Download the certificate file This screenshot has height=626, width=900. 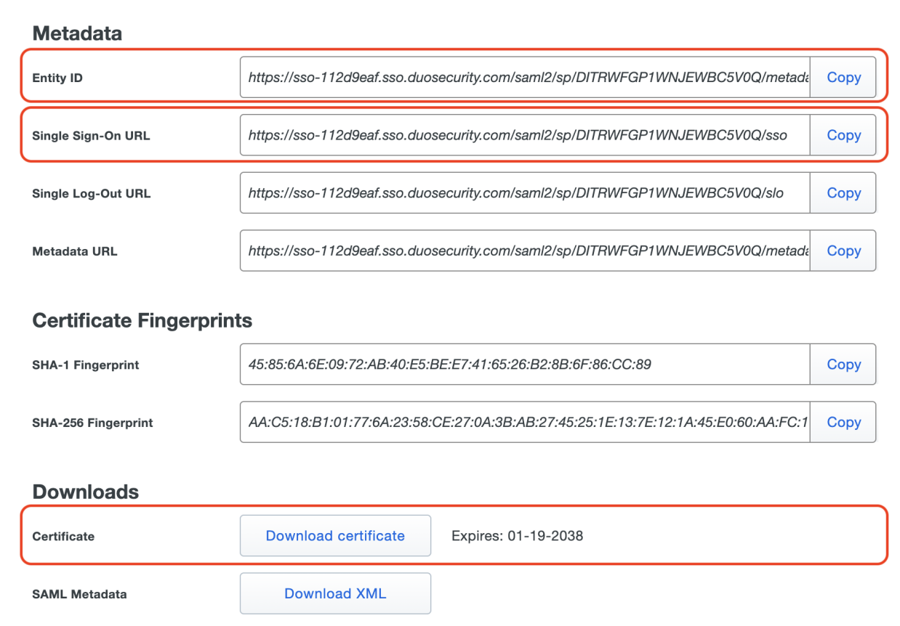tap(335, 536)
